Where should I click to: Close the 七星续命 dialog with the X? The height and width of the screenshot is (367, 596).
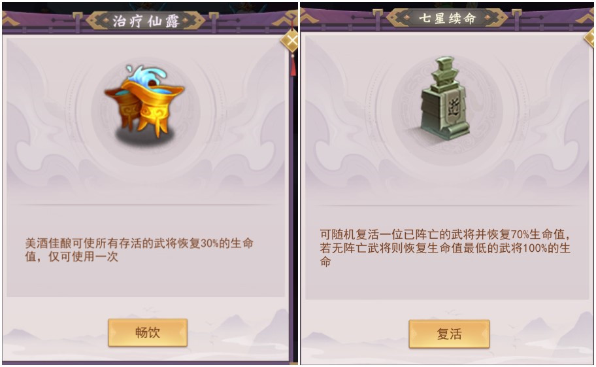(x=590, y=37)
